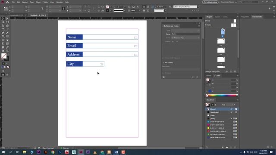Open the Edit menu

[18, 2]
